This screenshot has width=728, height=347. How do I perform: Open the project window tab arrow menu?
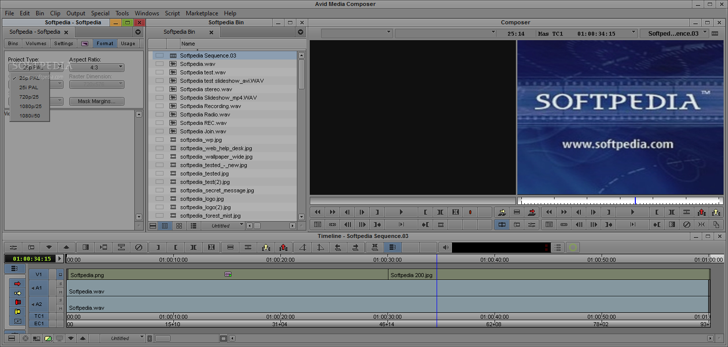tap(138, 32)
